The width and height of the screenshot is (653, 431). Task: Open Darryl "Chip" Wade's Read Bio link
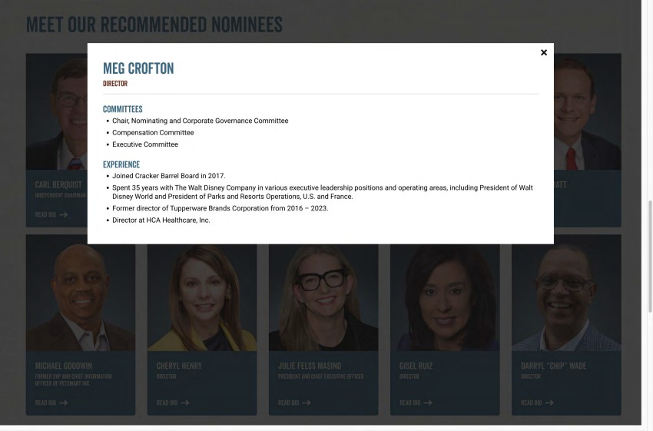pyautogui.click(x=537, y=403)
